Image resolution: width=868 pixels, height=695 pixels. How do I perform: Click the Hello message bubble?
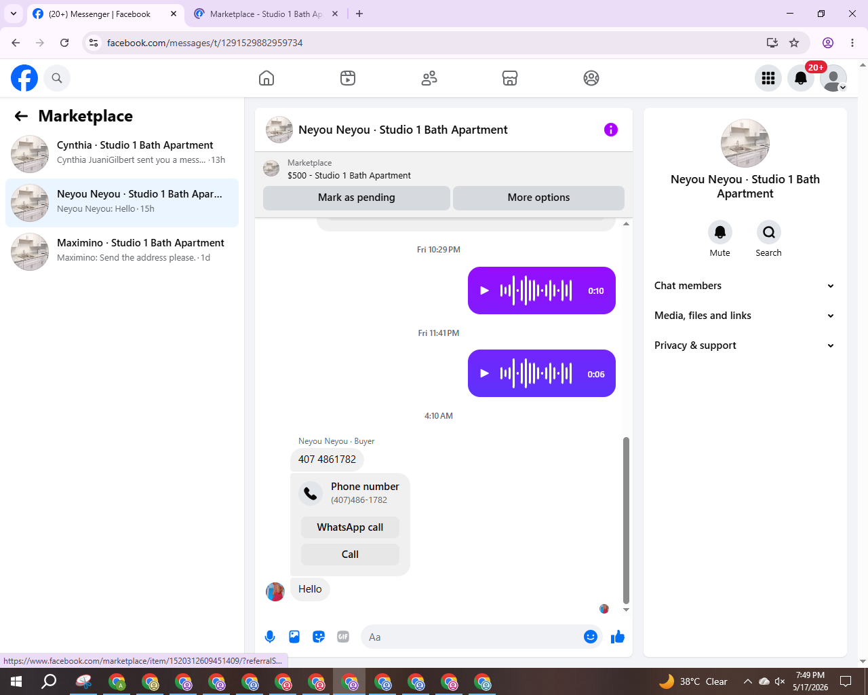coord(310,589)
